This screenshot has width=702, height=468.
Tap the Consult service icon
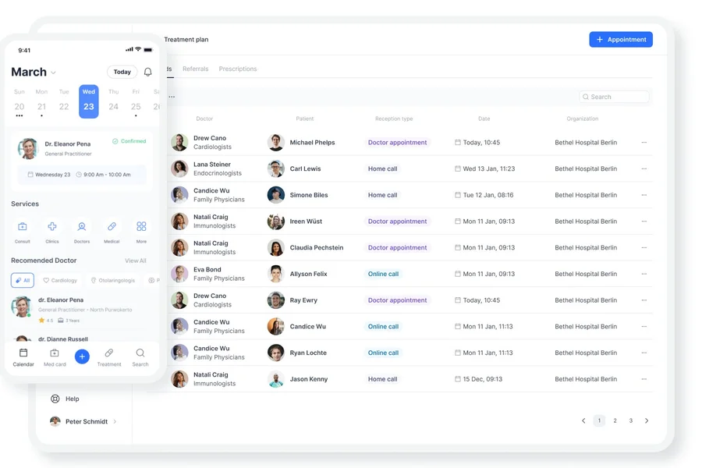23,227
